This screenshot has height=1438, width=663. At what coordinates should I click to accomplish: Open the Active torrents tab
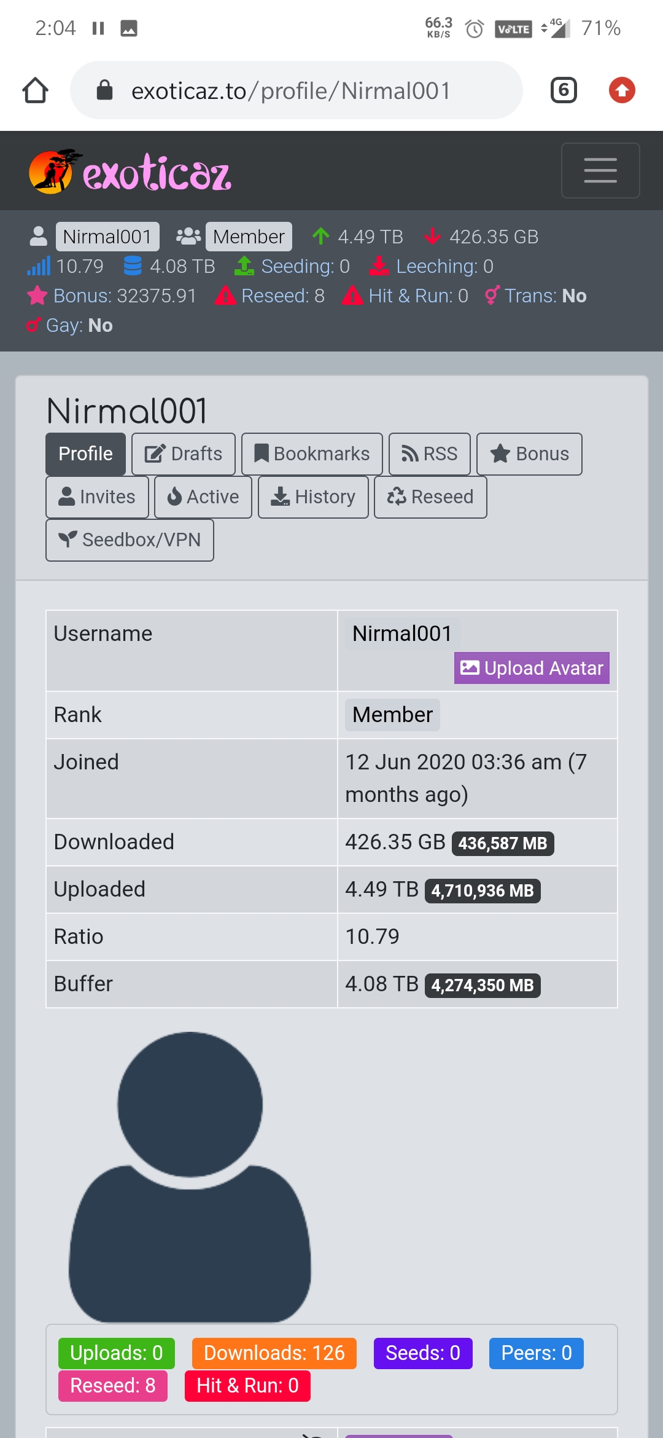(x=203, y=497)
